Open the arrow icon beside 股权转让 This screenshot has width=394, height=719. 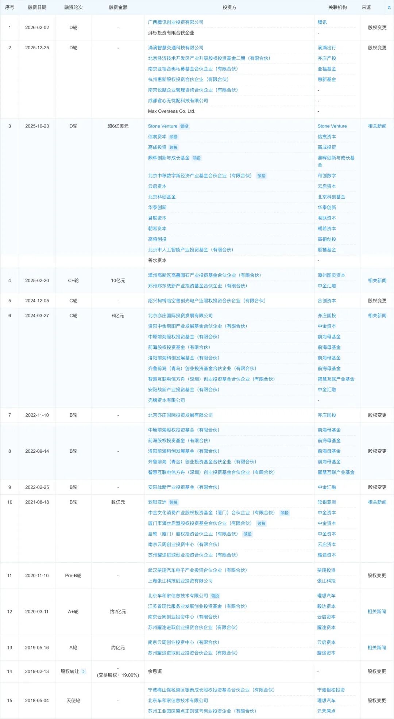point(84,671)
